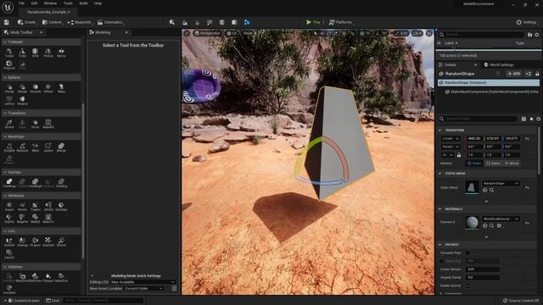
Task: Set mobility to Stationary
Action: 493,164
